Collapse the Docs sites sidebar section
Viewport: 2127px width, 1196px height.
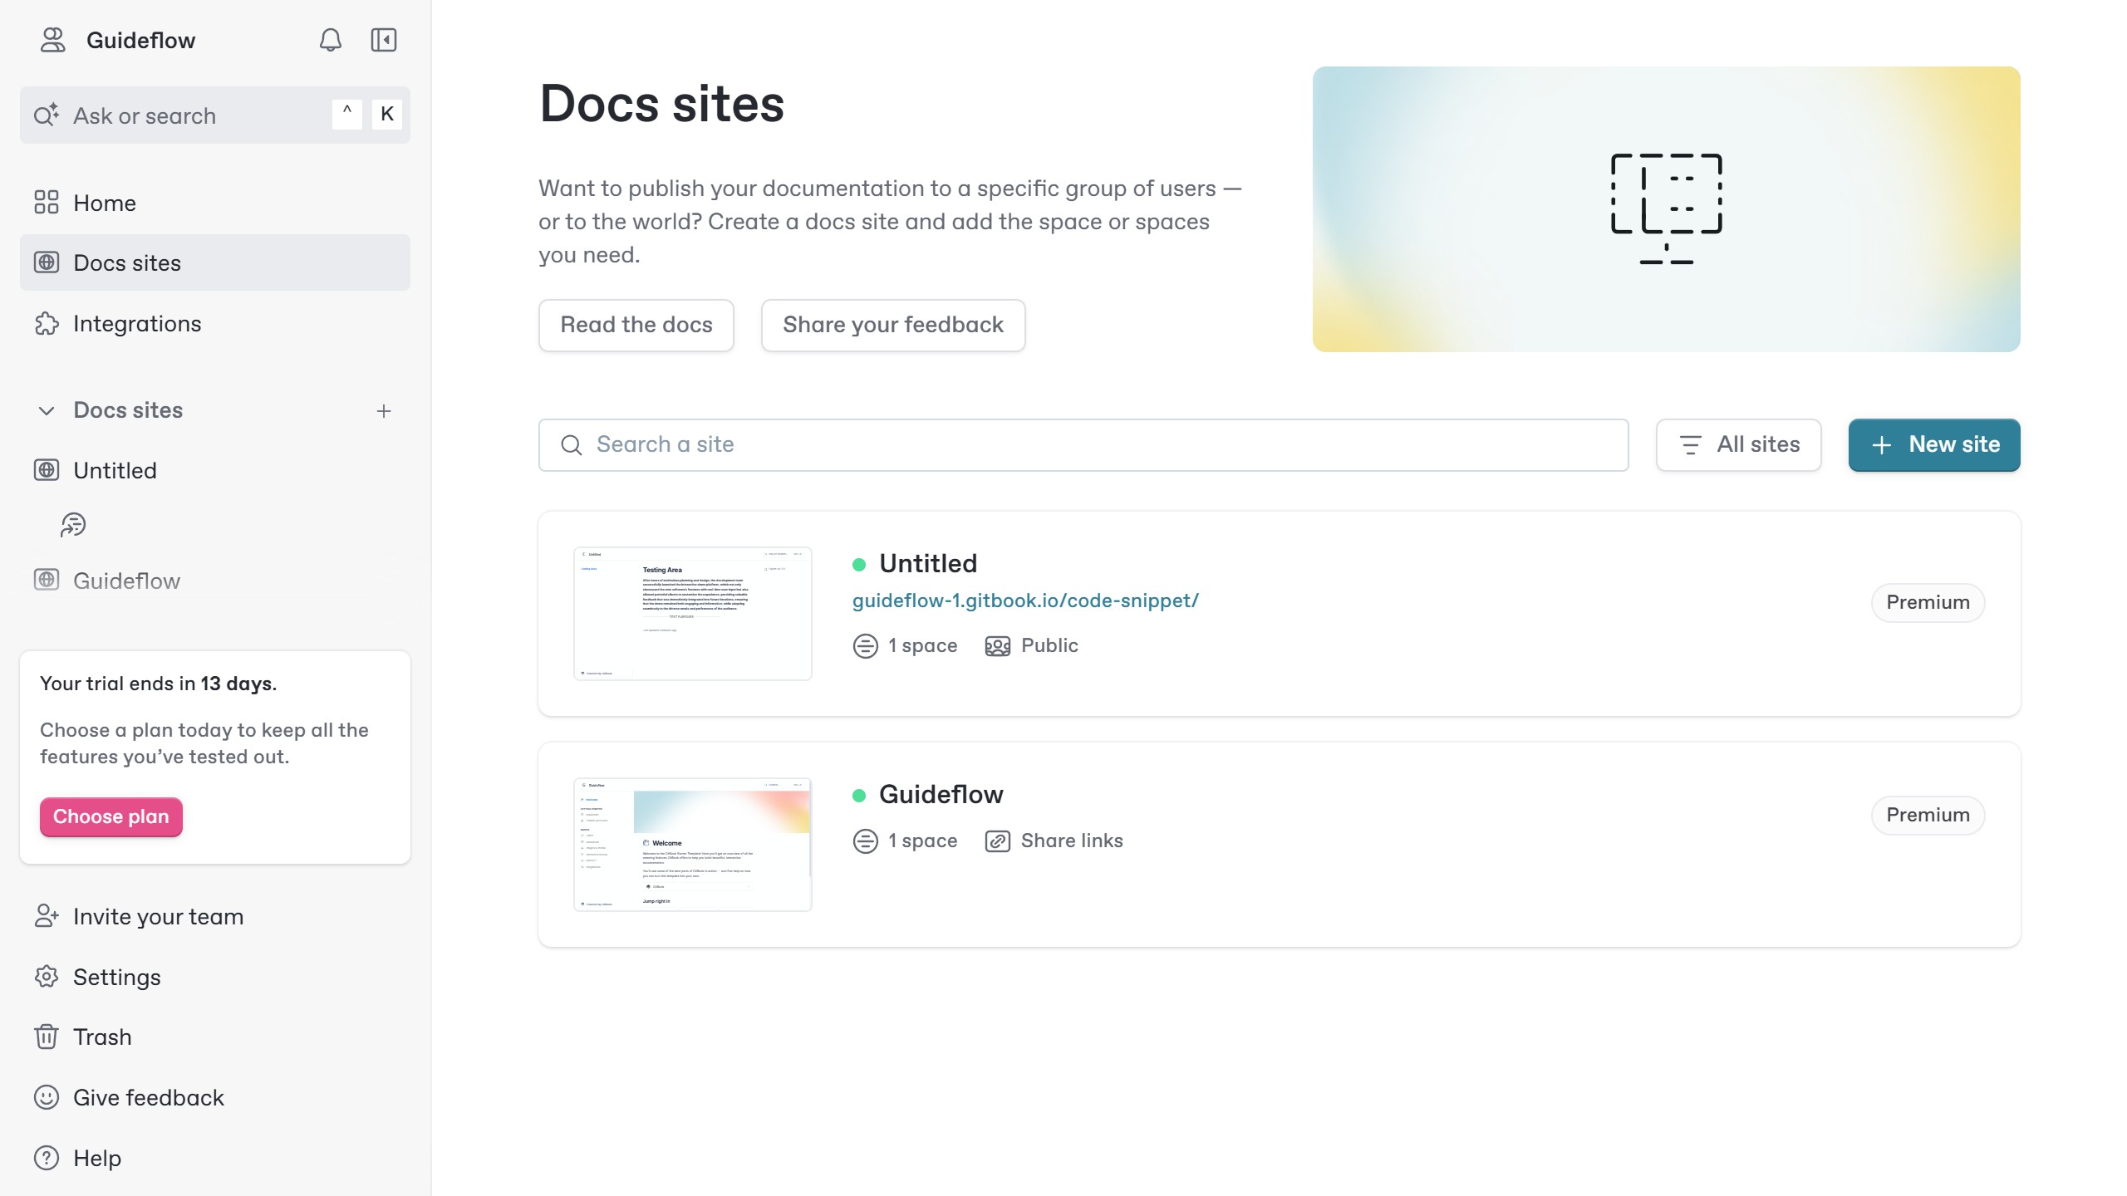pyautogui.click(x=47, y=410)
